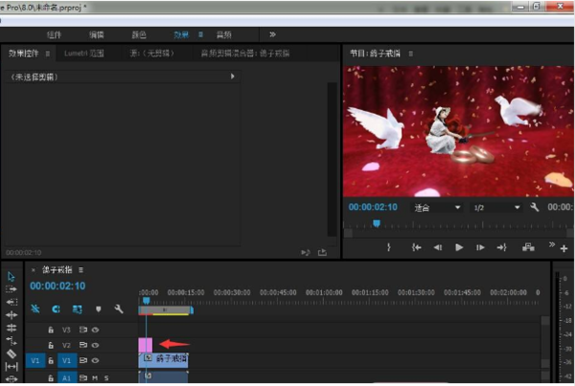This screenshot has height=386, width=575.
Task: Open the 1/2 playback resolution dropdown
Action: coord(498,207)
